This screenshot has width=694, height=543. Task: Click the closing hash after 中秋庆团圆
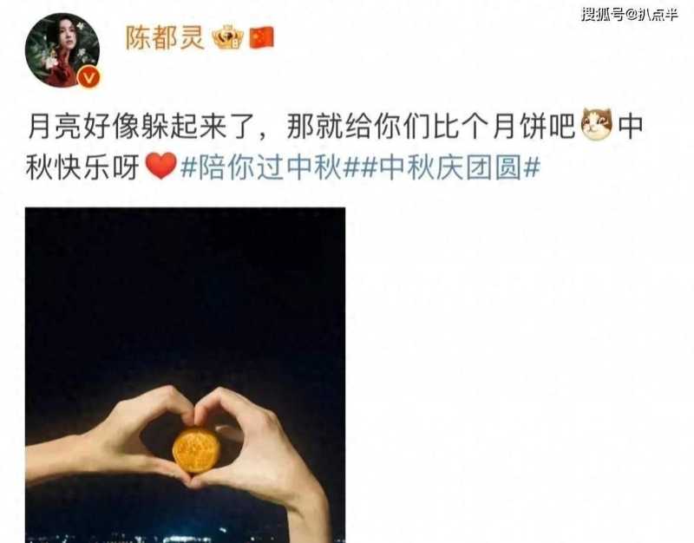[532, 167]
